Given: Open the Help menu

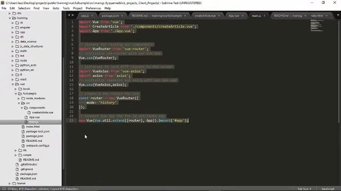Looking at the screenshot, I should 108,8.
